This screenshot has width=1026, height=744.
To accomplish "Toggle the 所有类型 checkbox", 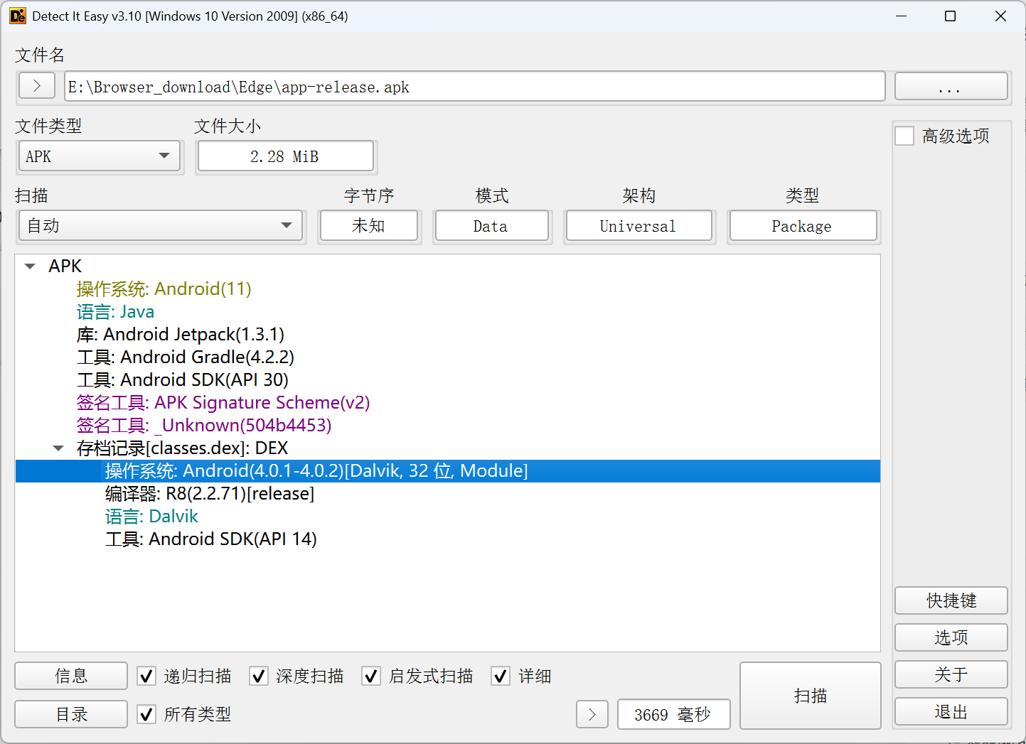I will coord(146,714).
